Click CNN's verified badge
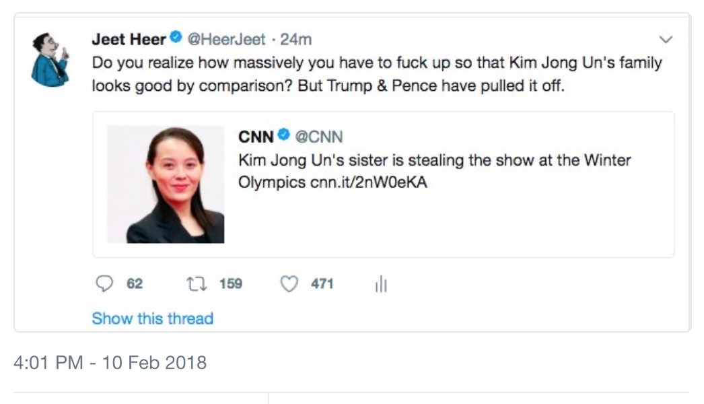704x404 pixels. 283,135
